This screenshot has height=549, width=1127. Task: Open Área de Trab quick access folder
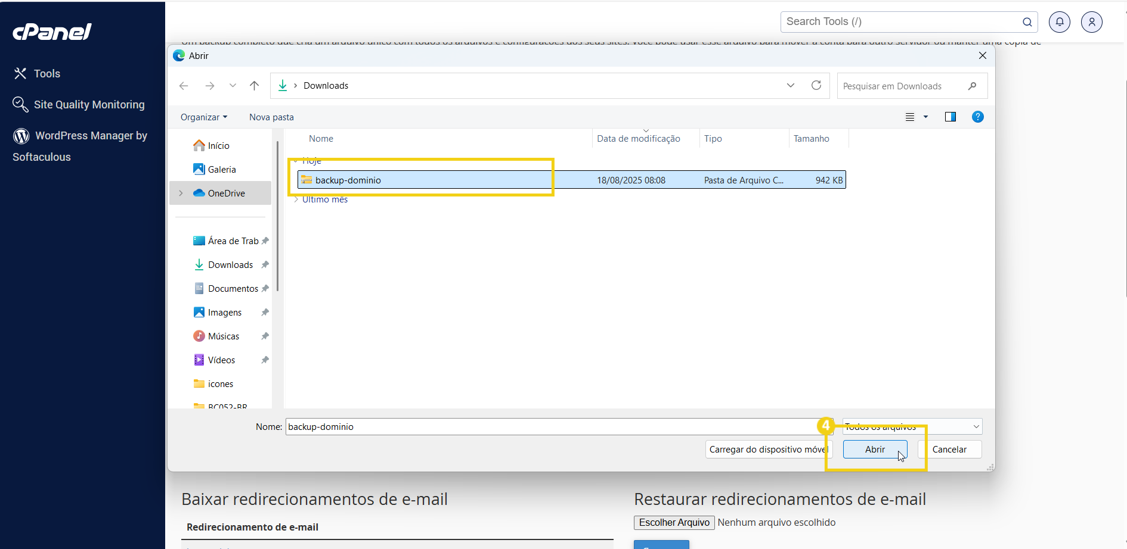(227, 241)
